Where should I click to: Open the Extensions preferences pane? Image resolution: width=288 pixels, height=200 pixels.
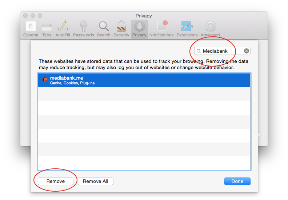click(x=187, y=29)
